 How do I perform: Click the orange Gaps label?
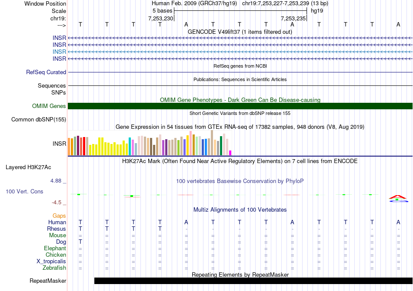point(59,216)
